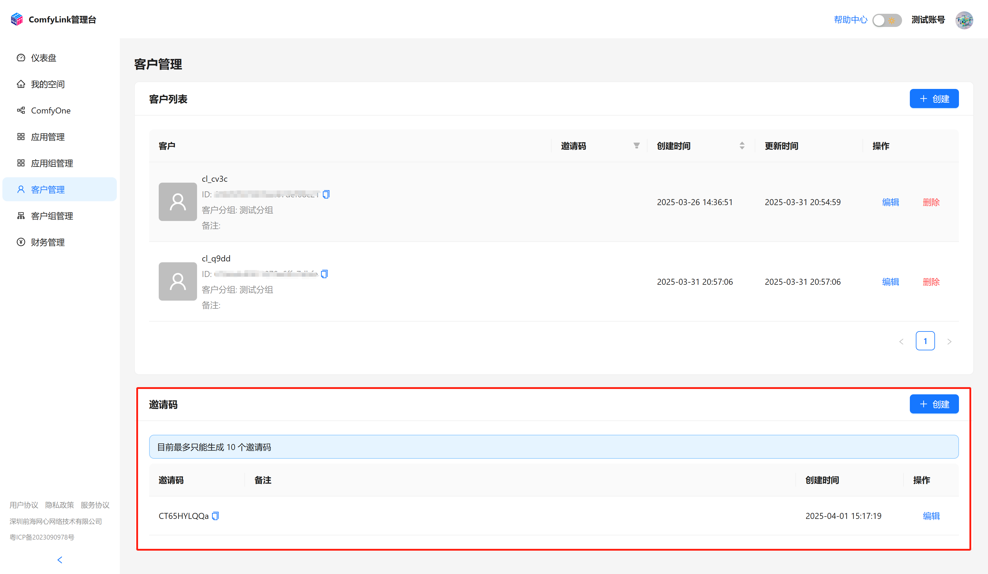Click the user avatar picture
The height and width of the screenshot is (574, 988).
point(964,20)
